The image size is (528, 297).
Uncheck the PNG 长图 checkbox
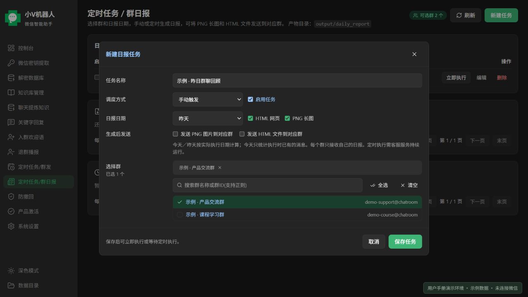pyautogui.click(x=288, y=118)
